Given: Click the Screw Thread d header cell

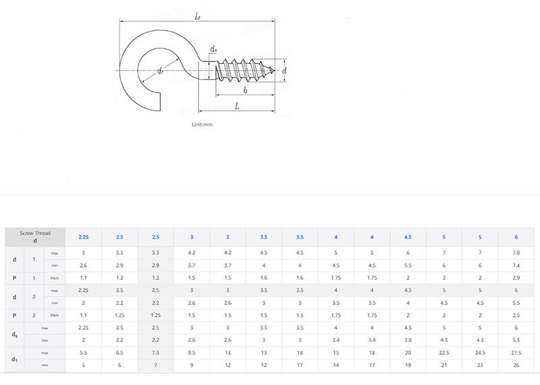Looking at the screenshot, I should tap(35, 237).
